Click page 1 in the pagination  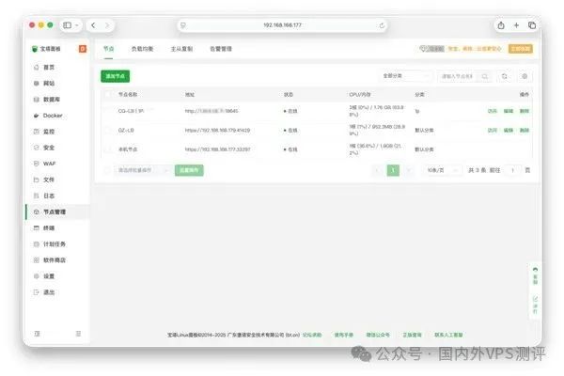(393, 170)
